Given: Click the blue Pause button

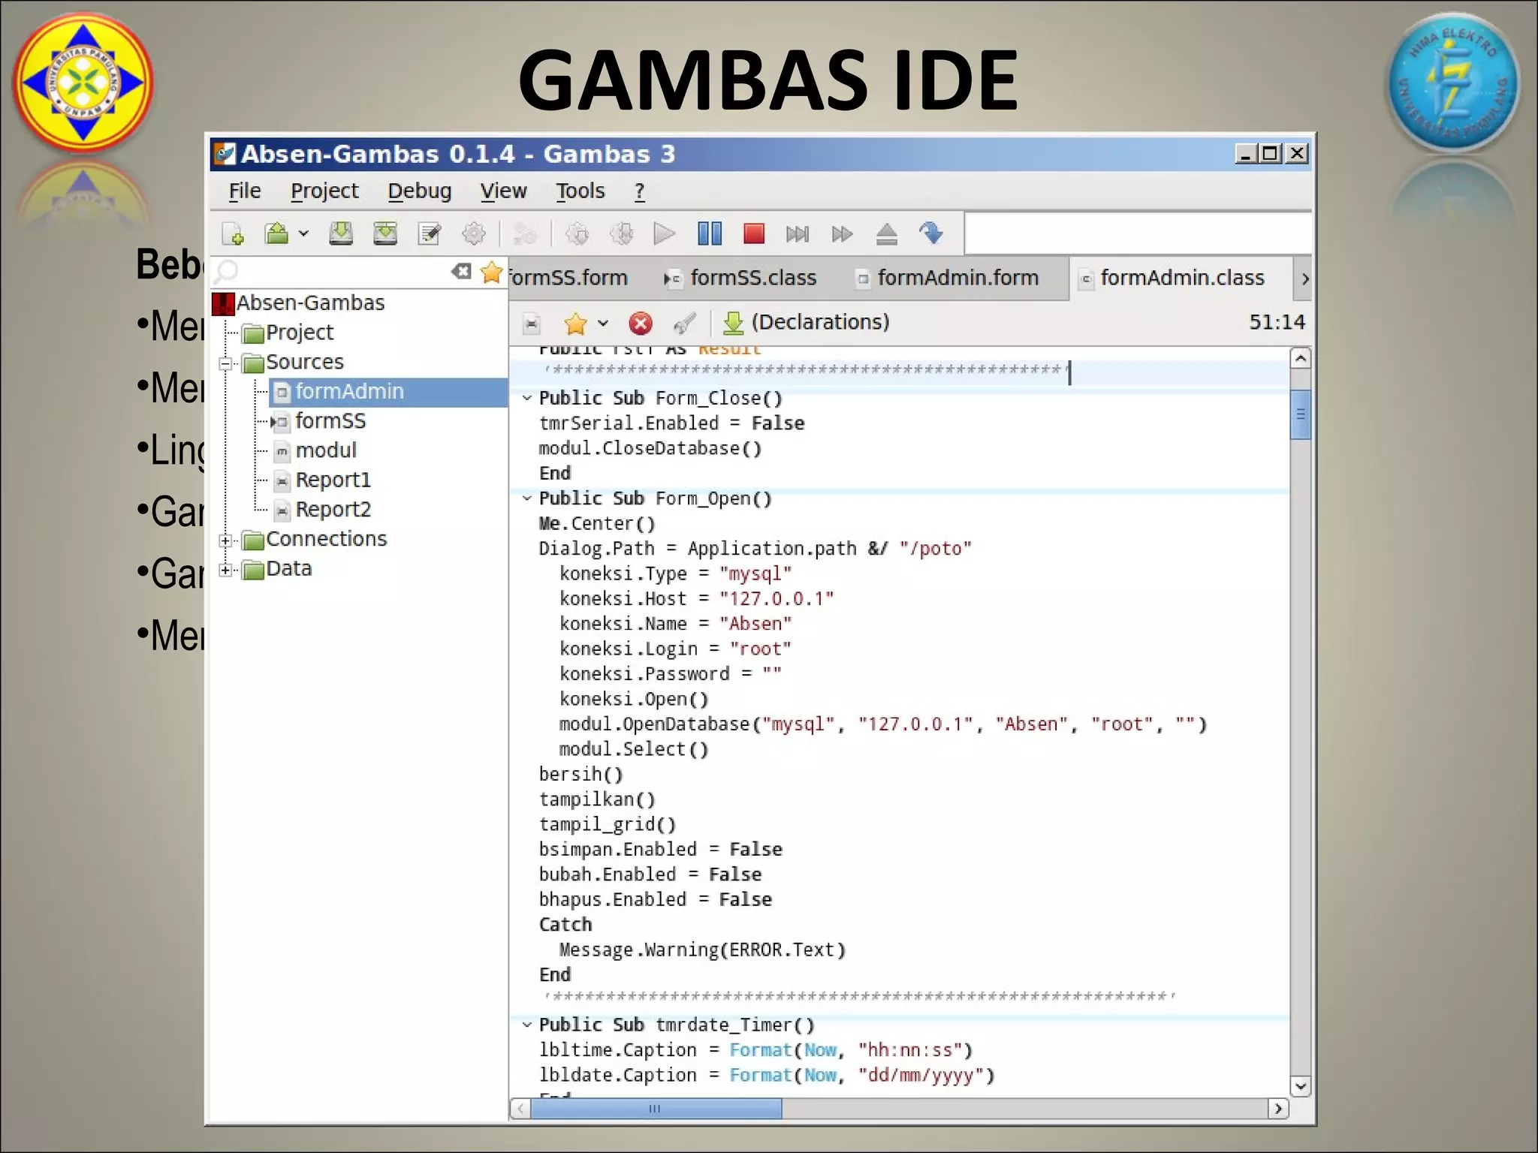Looking at the screenshot, I should 710,233.
